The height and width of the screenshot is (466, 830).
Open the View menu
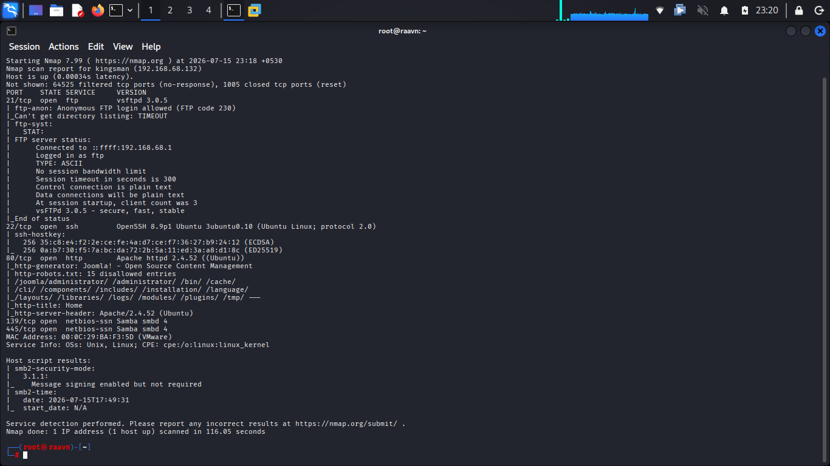coord(123,47)
